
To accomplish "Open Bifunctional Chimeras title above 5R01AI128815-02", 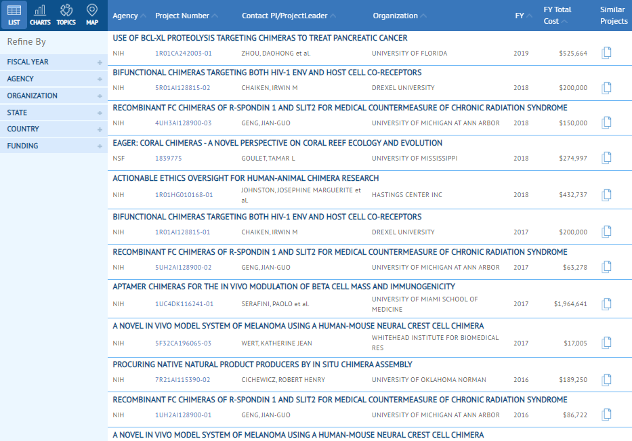I will (x=267, y=72).
